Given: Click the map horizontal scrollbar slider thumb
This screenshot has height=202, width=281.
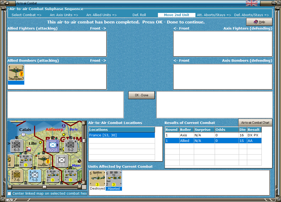Looking at the screenshot, I should click(x=44, y=187).
